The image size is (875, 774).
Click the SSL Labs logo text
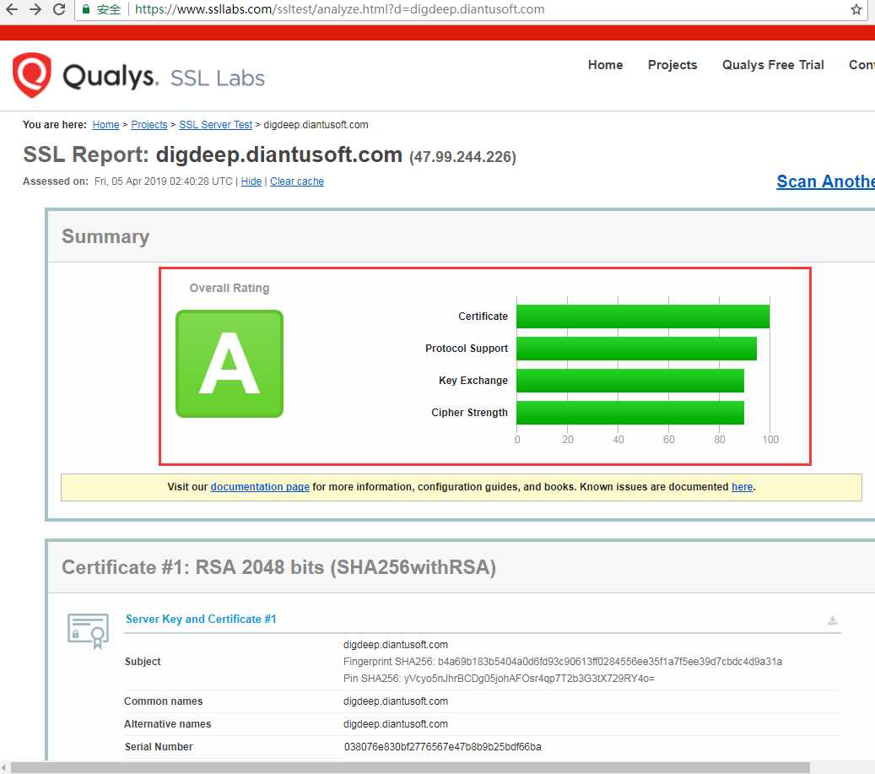coord(218,78)
